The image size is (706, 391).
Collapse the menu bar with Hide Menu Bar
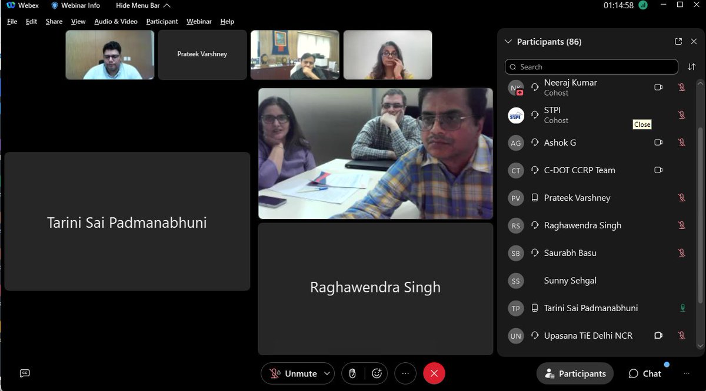coord(143,5)
